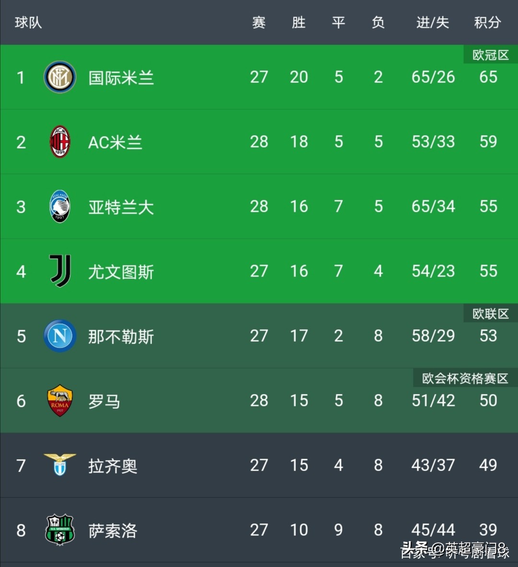Click the 胜 column header
The height and width of the screenshot is (567, 518).
click(299, 23)
